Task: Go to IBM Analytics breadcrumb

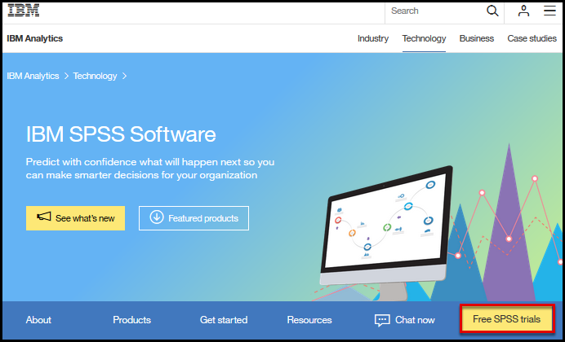Action: coord(33,77)
